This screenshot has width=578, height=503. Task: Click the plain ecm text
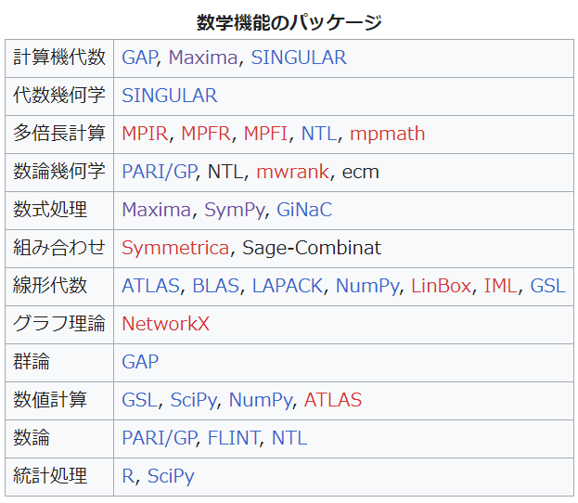[x=361, y=172]
